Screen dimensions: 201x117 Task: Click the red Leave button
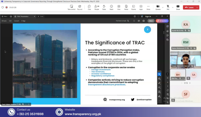(189, 8)
